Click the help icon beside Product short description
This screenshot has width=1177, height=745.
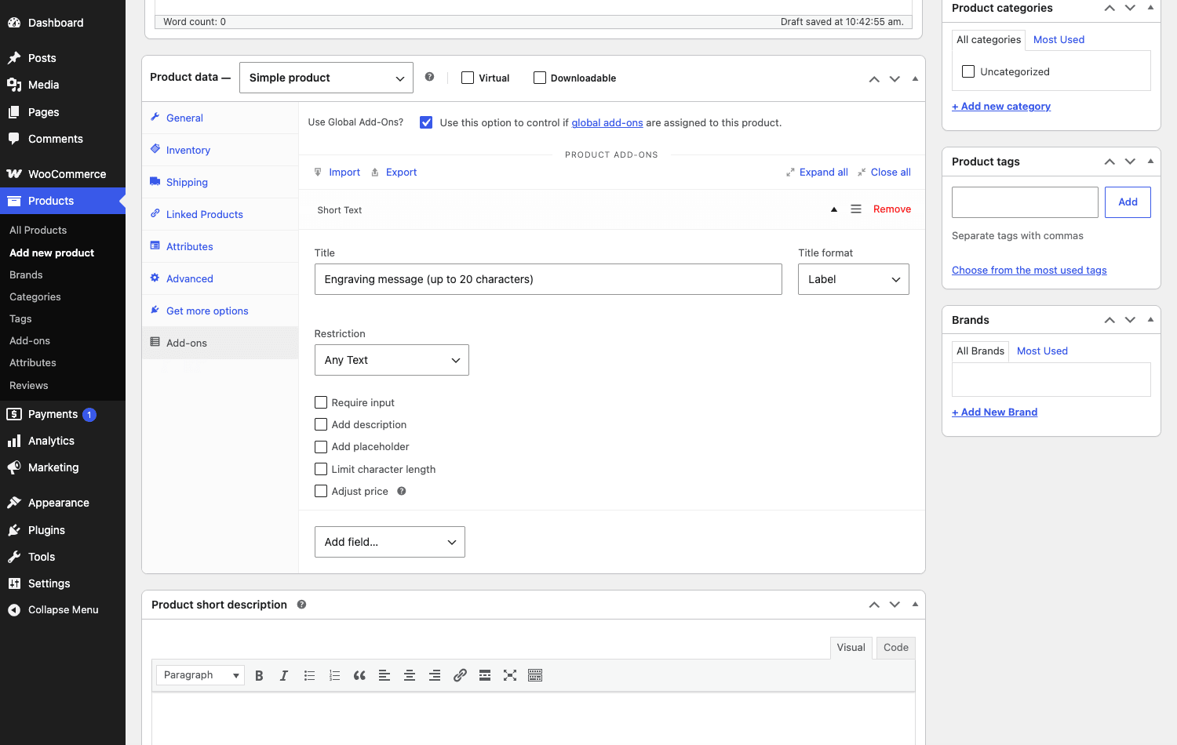coord(301,605)
